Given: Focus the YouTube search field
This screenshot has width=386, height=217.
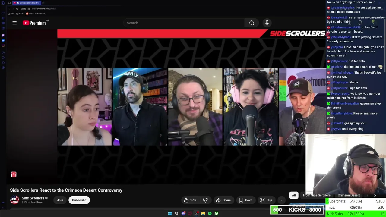Looking at the screenshot, I should tap(184, 23).
